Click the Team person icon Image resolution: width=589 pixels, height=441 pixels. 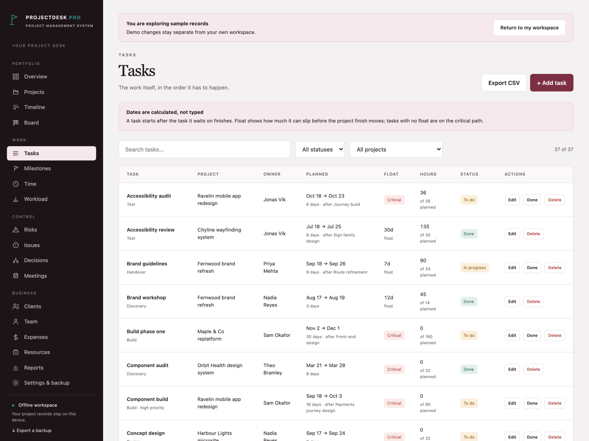pos(16,322)
